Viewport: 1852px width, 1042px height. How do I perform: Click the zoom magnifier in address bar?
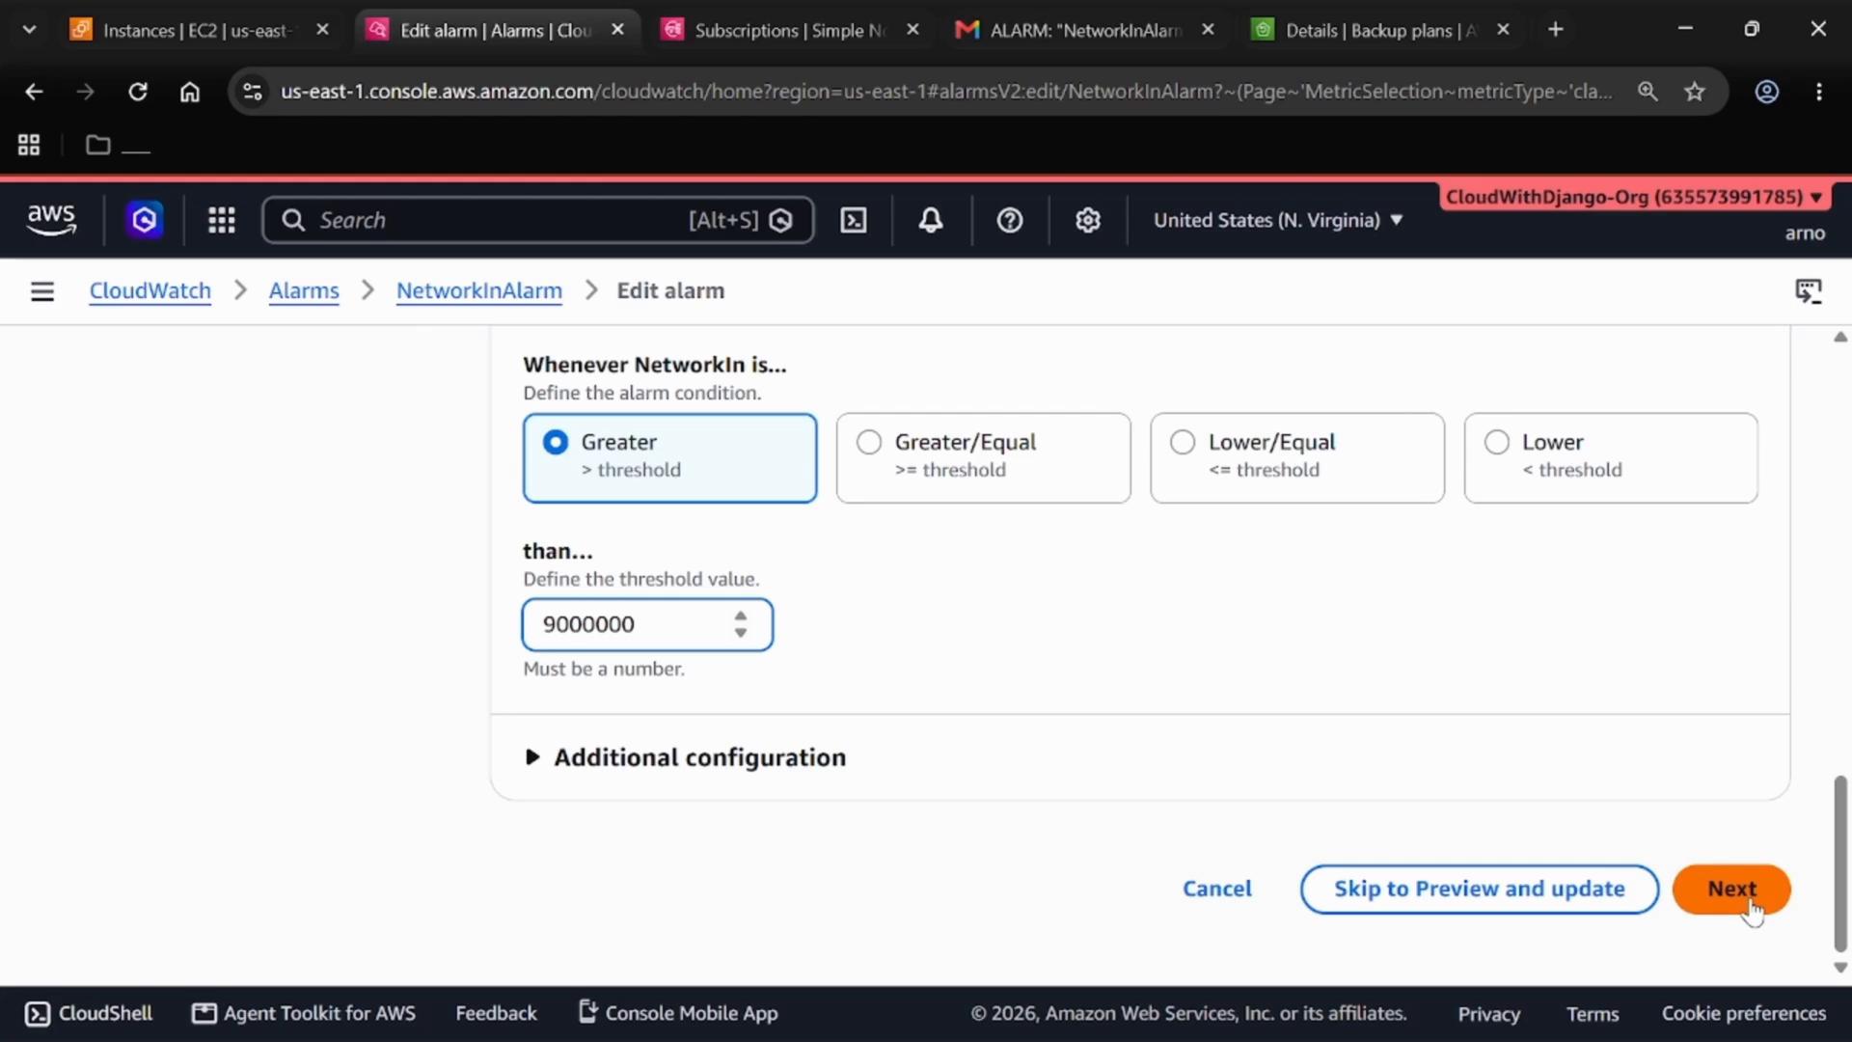pyautogui.click(x=1648, y=92)
